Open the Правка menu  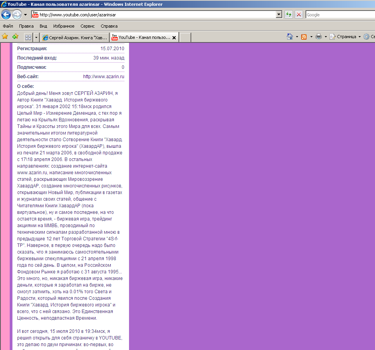click(26, 26)
